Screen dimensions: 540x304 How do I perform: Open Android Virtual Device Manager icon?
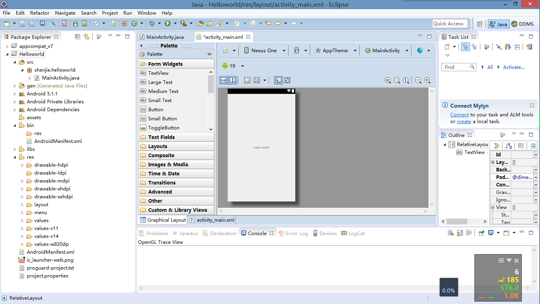tap(85, 23)
